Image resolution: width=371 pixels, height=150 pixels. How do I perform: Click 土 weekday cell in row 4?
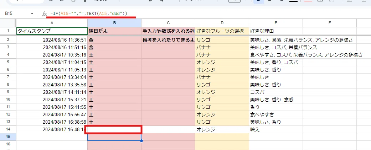coord(114,55)
